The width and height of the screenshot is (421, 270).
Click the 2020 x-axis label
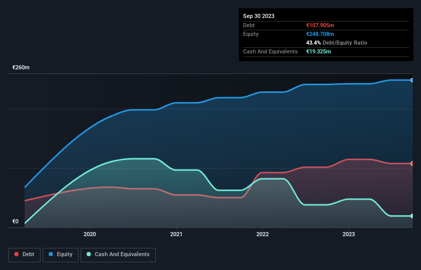(x=90, y=234)
